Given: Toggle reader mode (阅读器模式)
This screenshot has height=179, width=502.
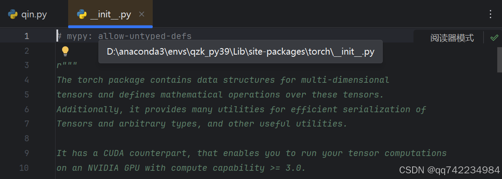Looking at the screenshot, I should coord(452,38).
